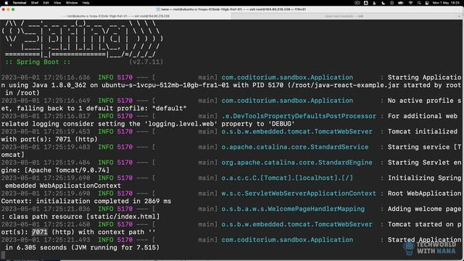Click the window title text 'nana — root@ubuntu'
Screen dimensions: 464x261
pos(233,9)
